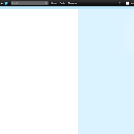
Task: Click inside the empty white timeline panel
Action: (x=39, y=72)
